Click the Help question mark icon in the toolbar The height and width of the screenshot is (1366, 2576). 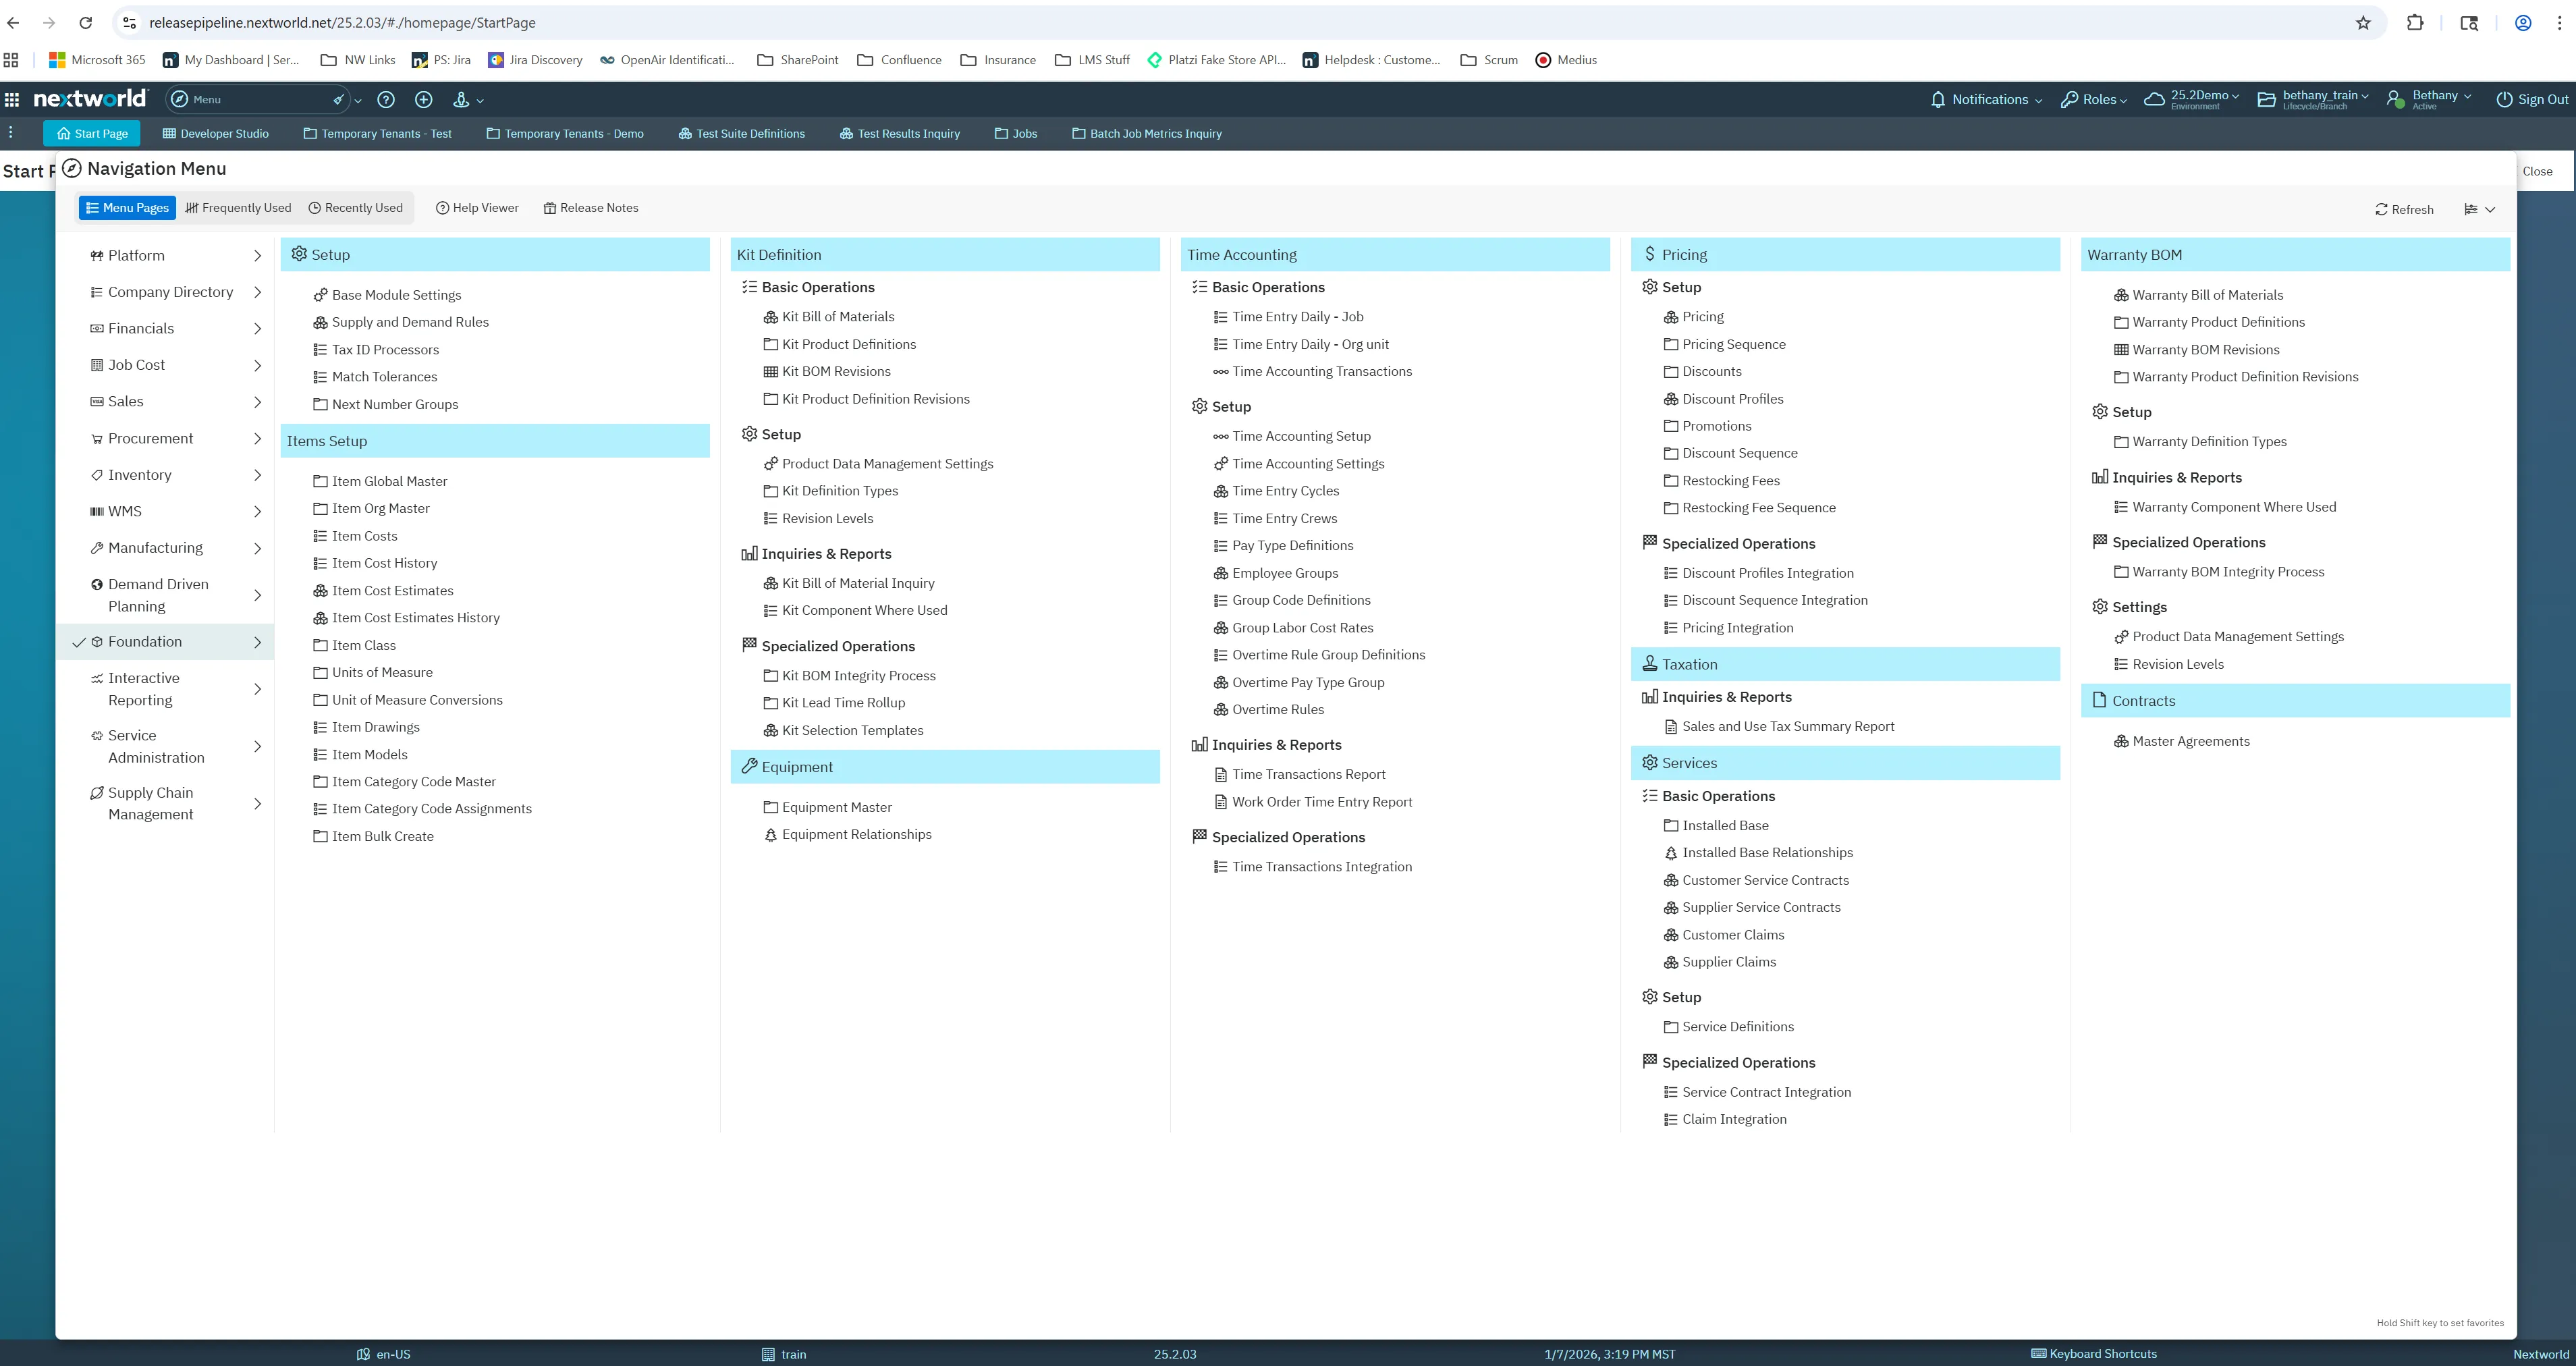point(386,99)
